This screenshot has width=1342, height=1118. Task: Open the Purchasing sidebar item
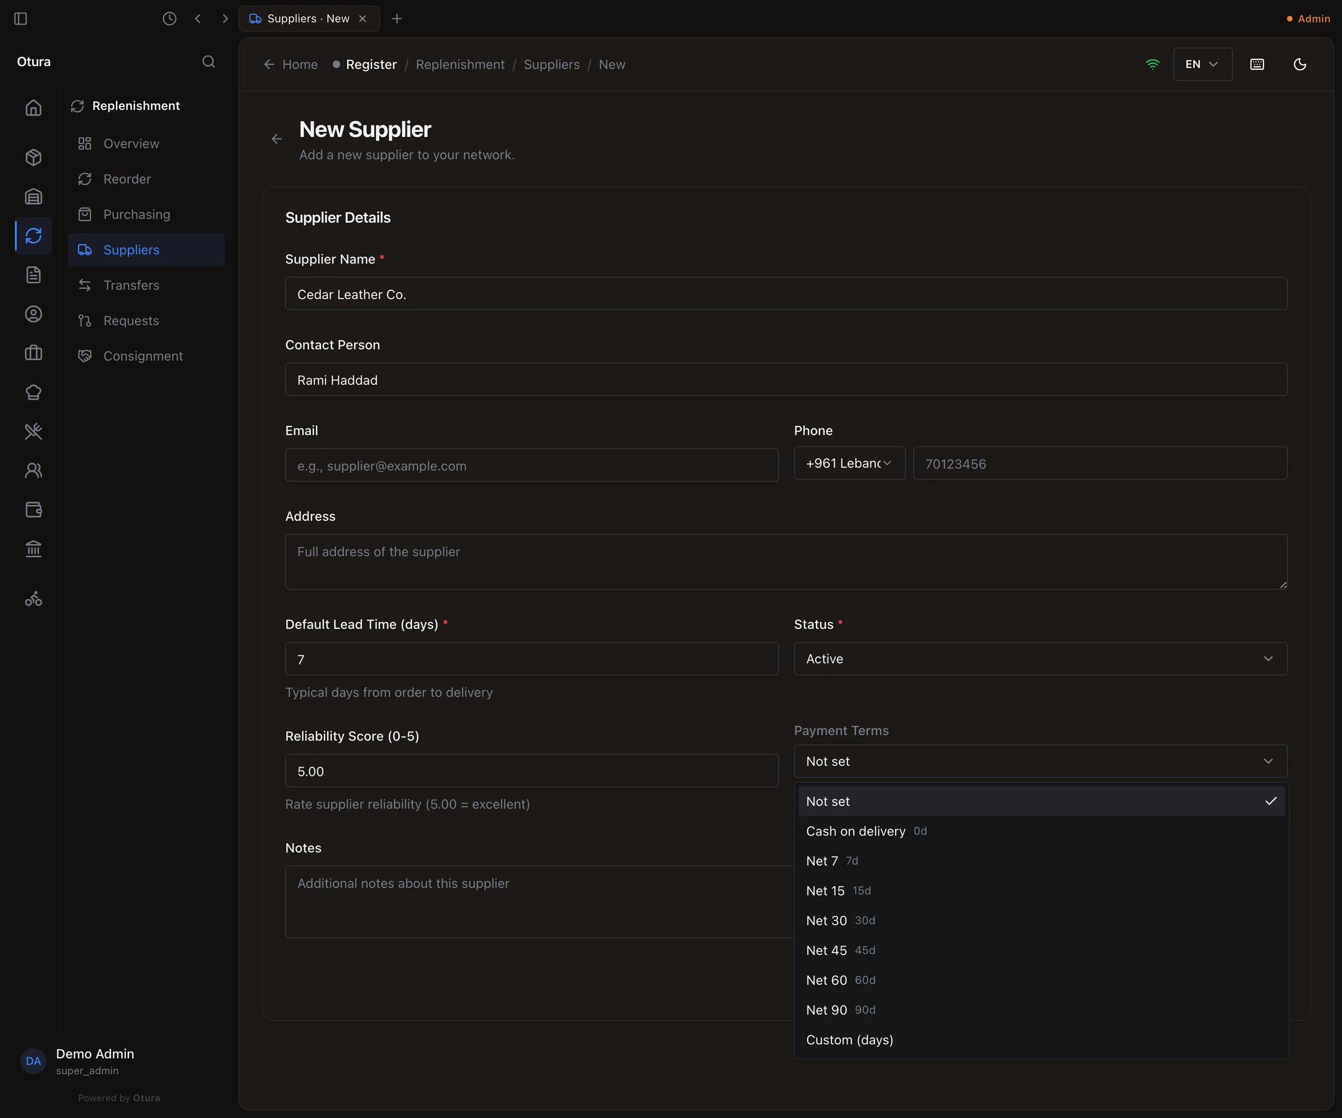[146, 215]
